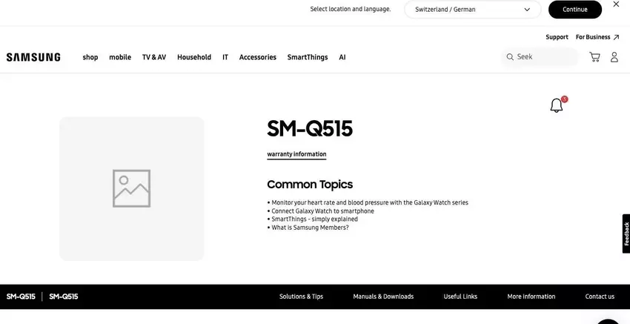The image size is (630, 324).
Task: Open the shop menu
Action: (x=90, y=57)
